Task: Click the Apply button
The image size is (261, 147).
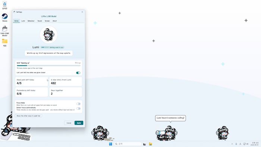Action: [79, 123]
